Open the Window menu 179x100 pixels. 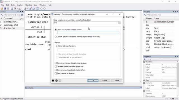43,5
